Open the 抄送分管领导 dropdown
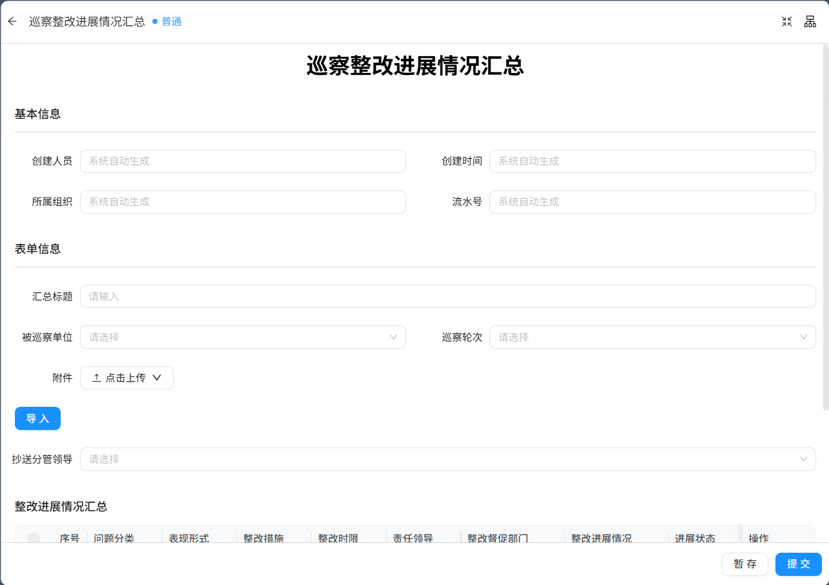 point(447,459)
